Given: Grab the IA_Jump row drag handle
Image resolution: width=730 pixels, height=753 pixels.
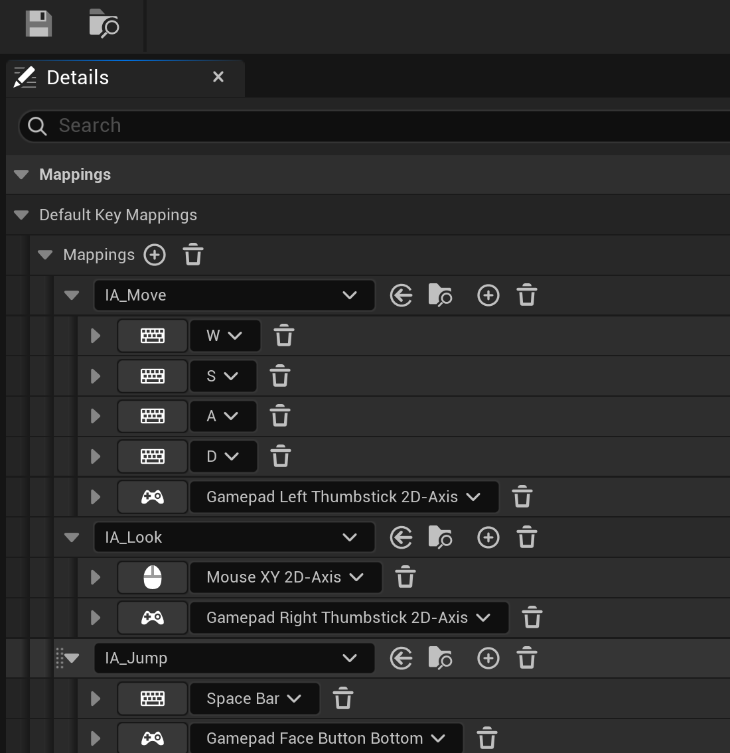Looking at the screenshot, I should (x=60, y=658).
